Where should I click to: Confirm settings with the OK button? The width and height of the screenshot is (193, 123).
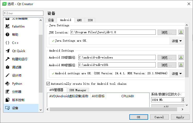(x=139, y=117)
